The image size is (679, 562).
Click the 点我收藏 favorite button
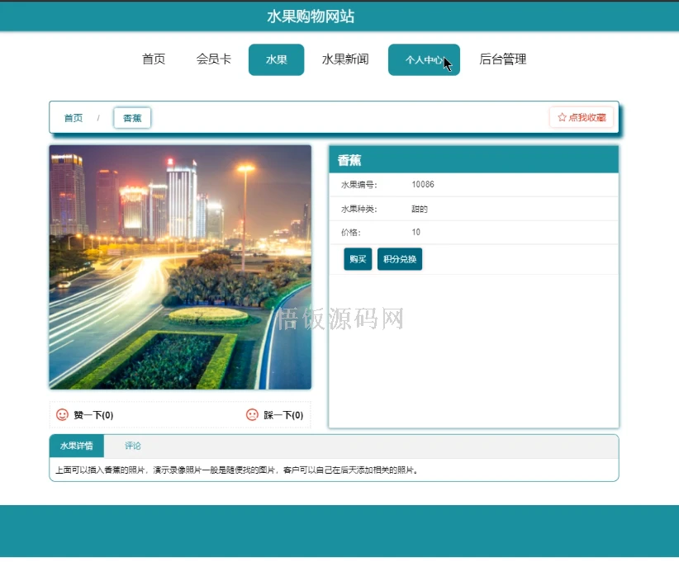click(x=582, y=117)
